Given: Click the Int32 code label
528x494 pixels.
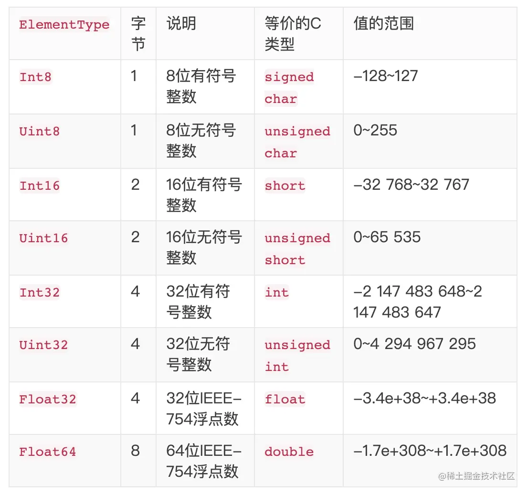Looking at the screenshot, I should coord(40,292).
